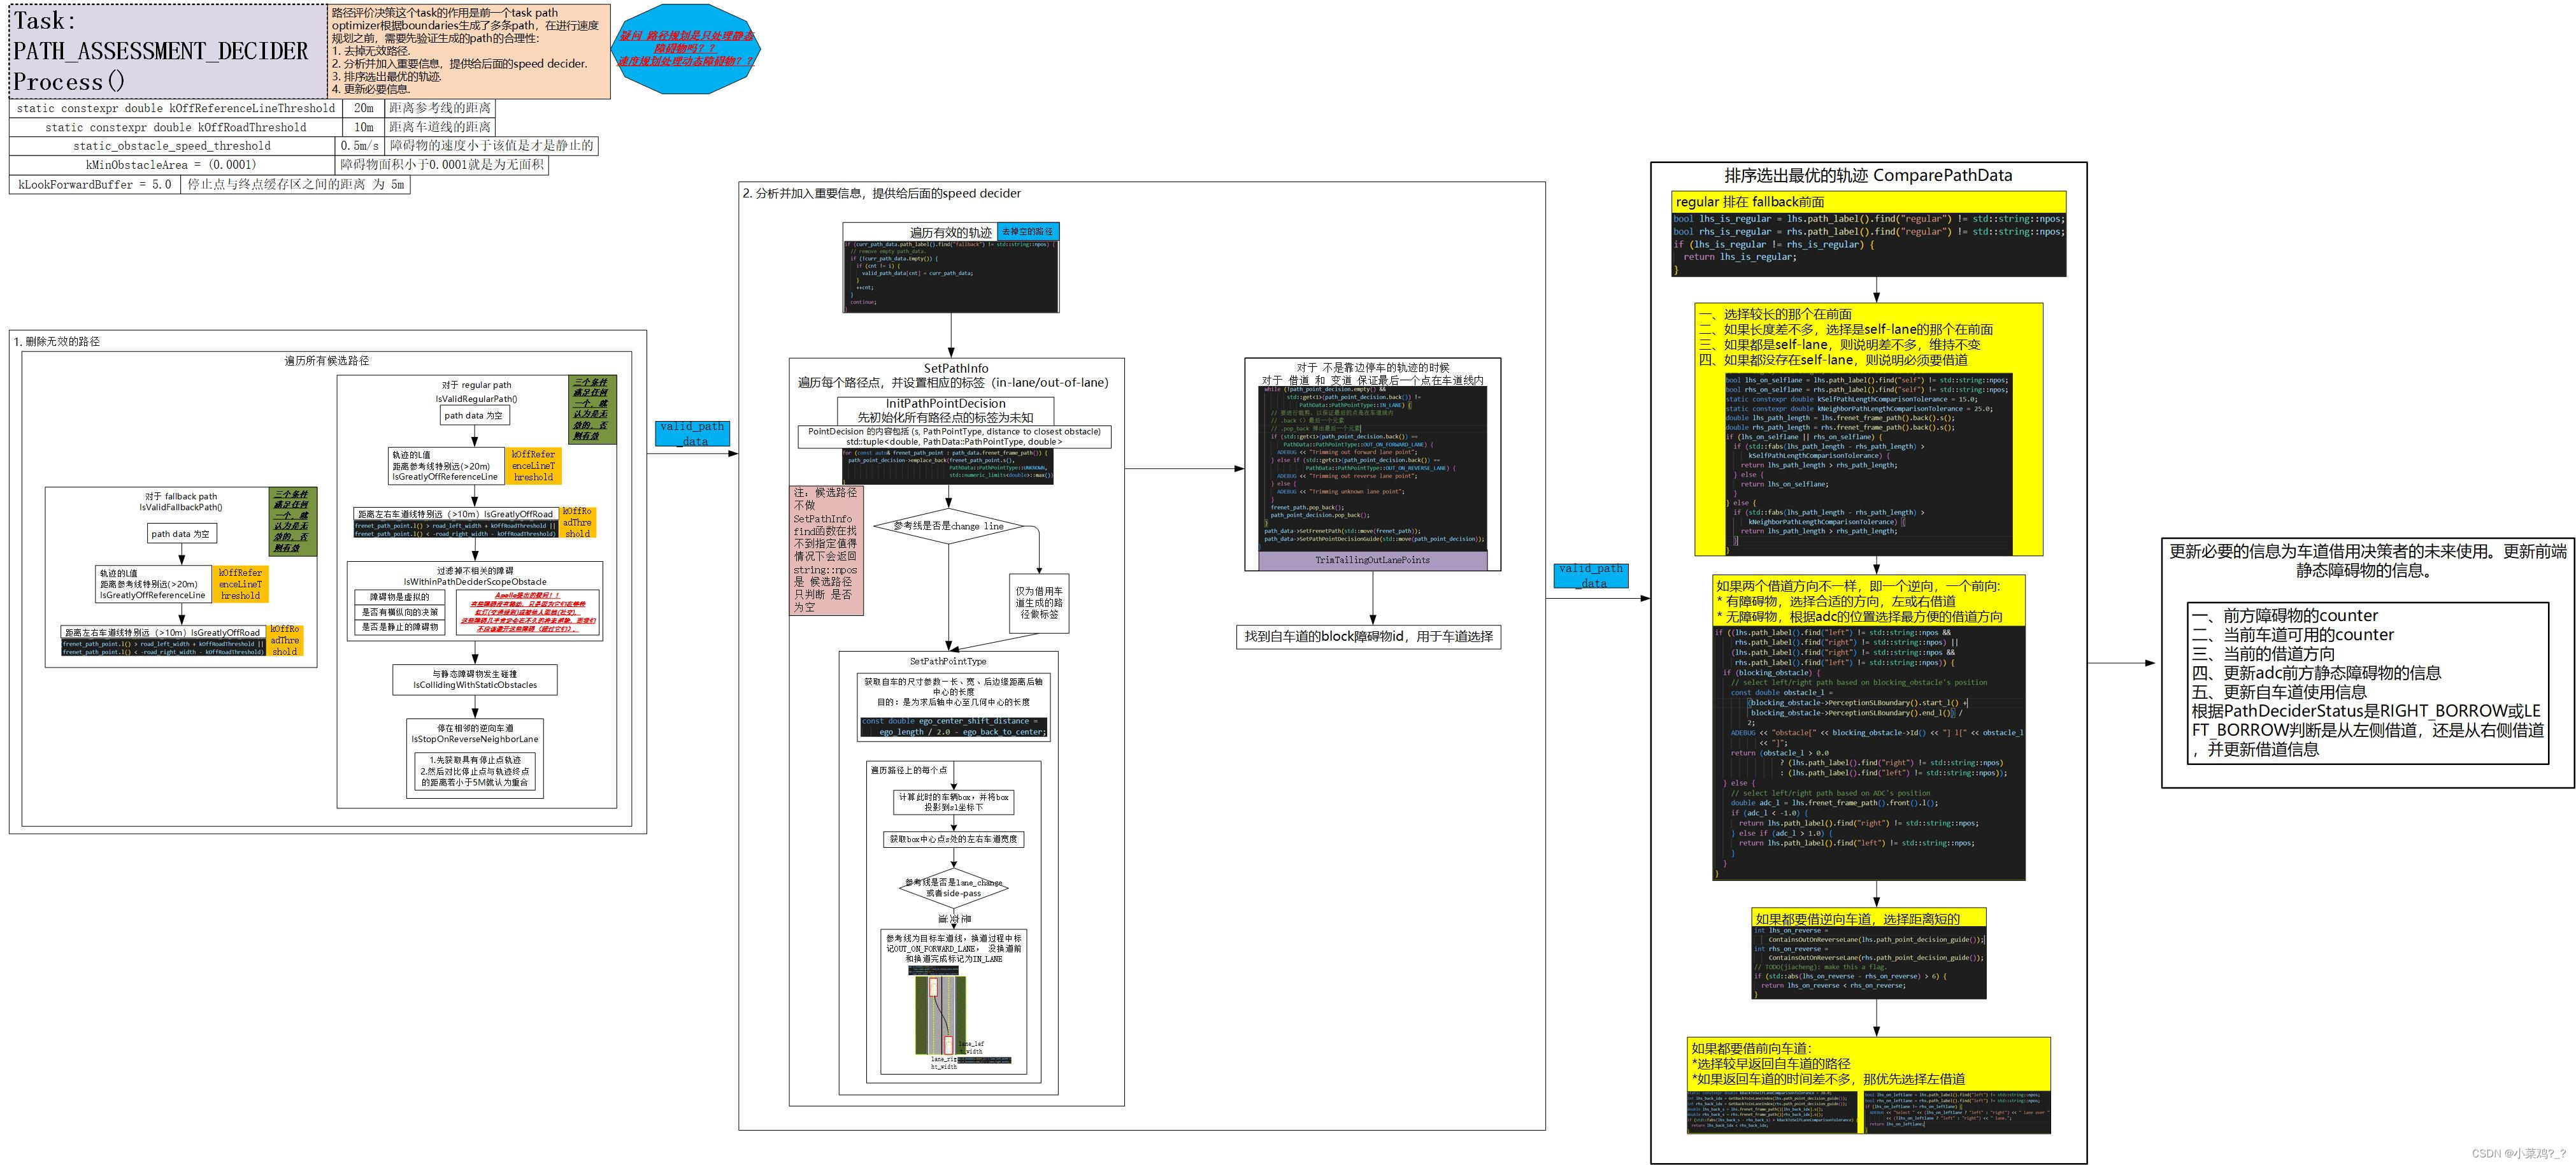Select the red Apollo note box

click(528, 613)
